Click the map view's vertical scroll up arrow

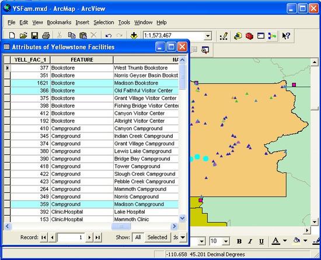(315, 62)
